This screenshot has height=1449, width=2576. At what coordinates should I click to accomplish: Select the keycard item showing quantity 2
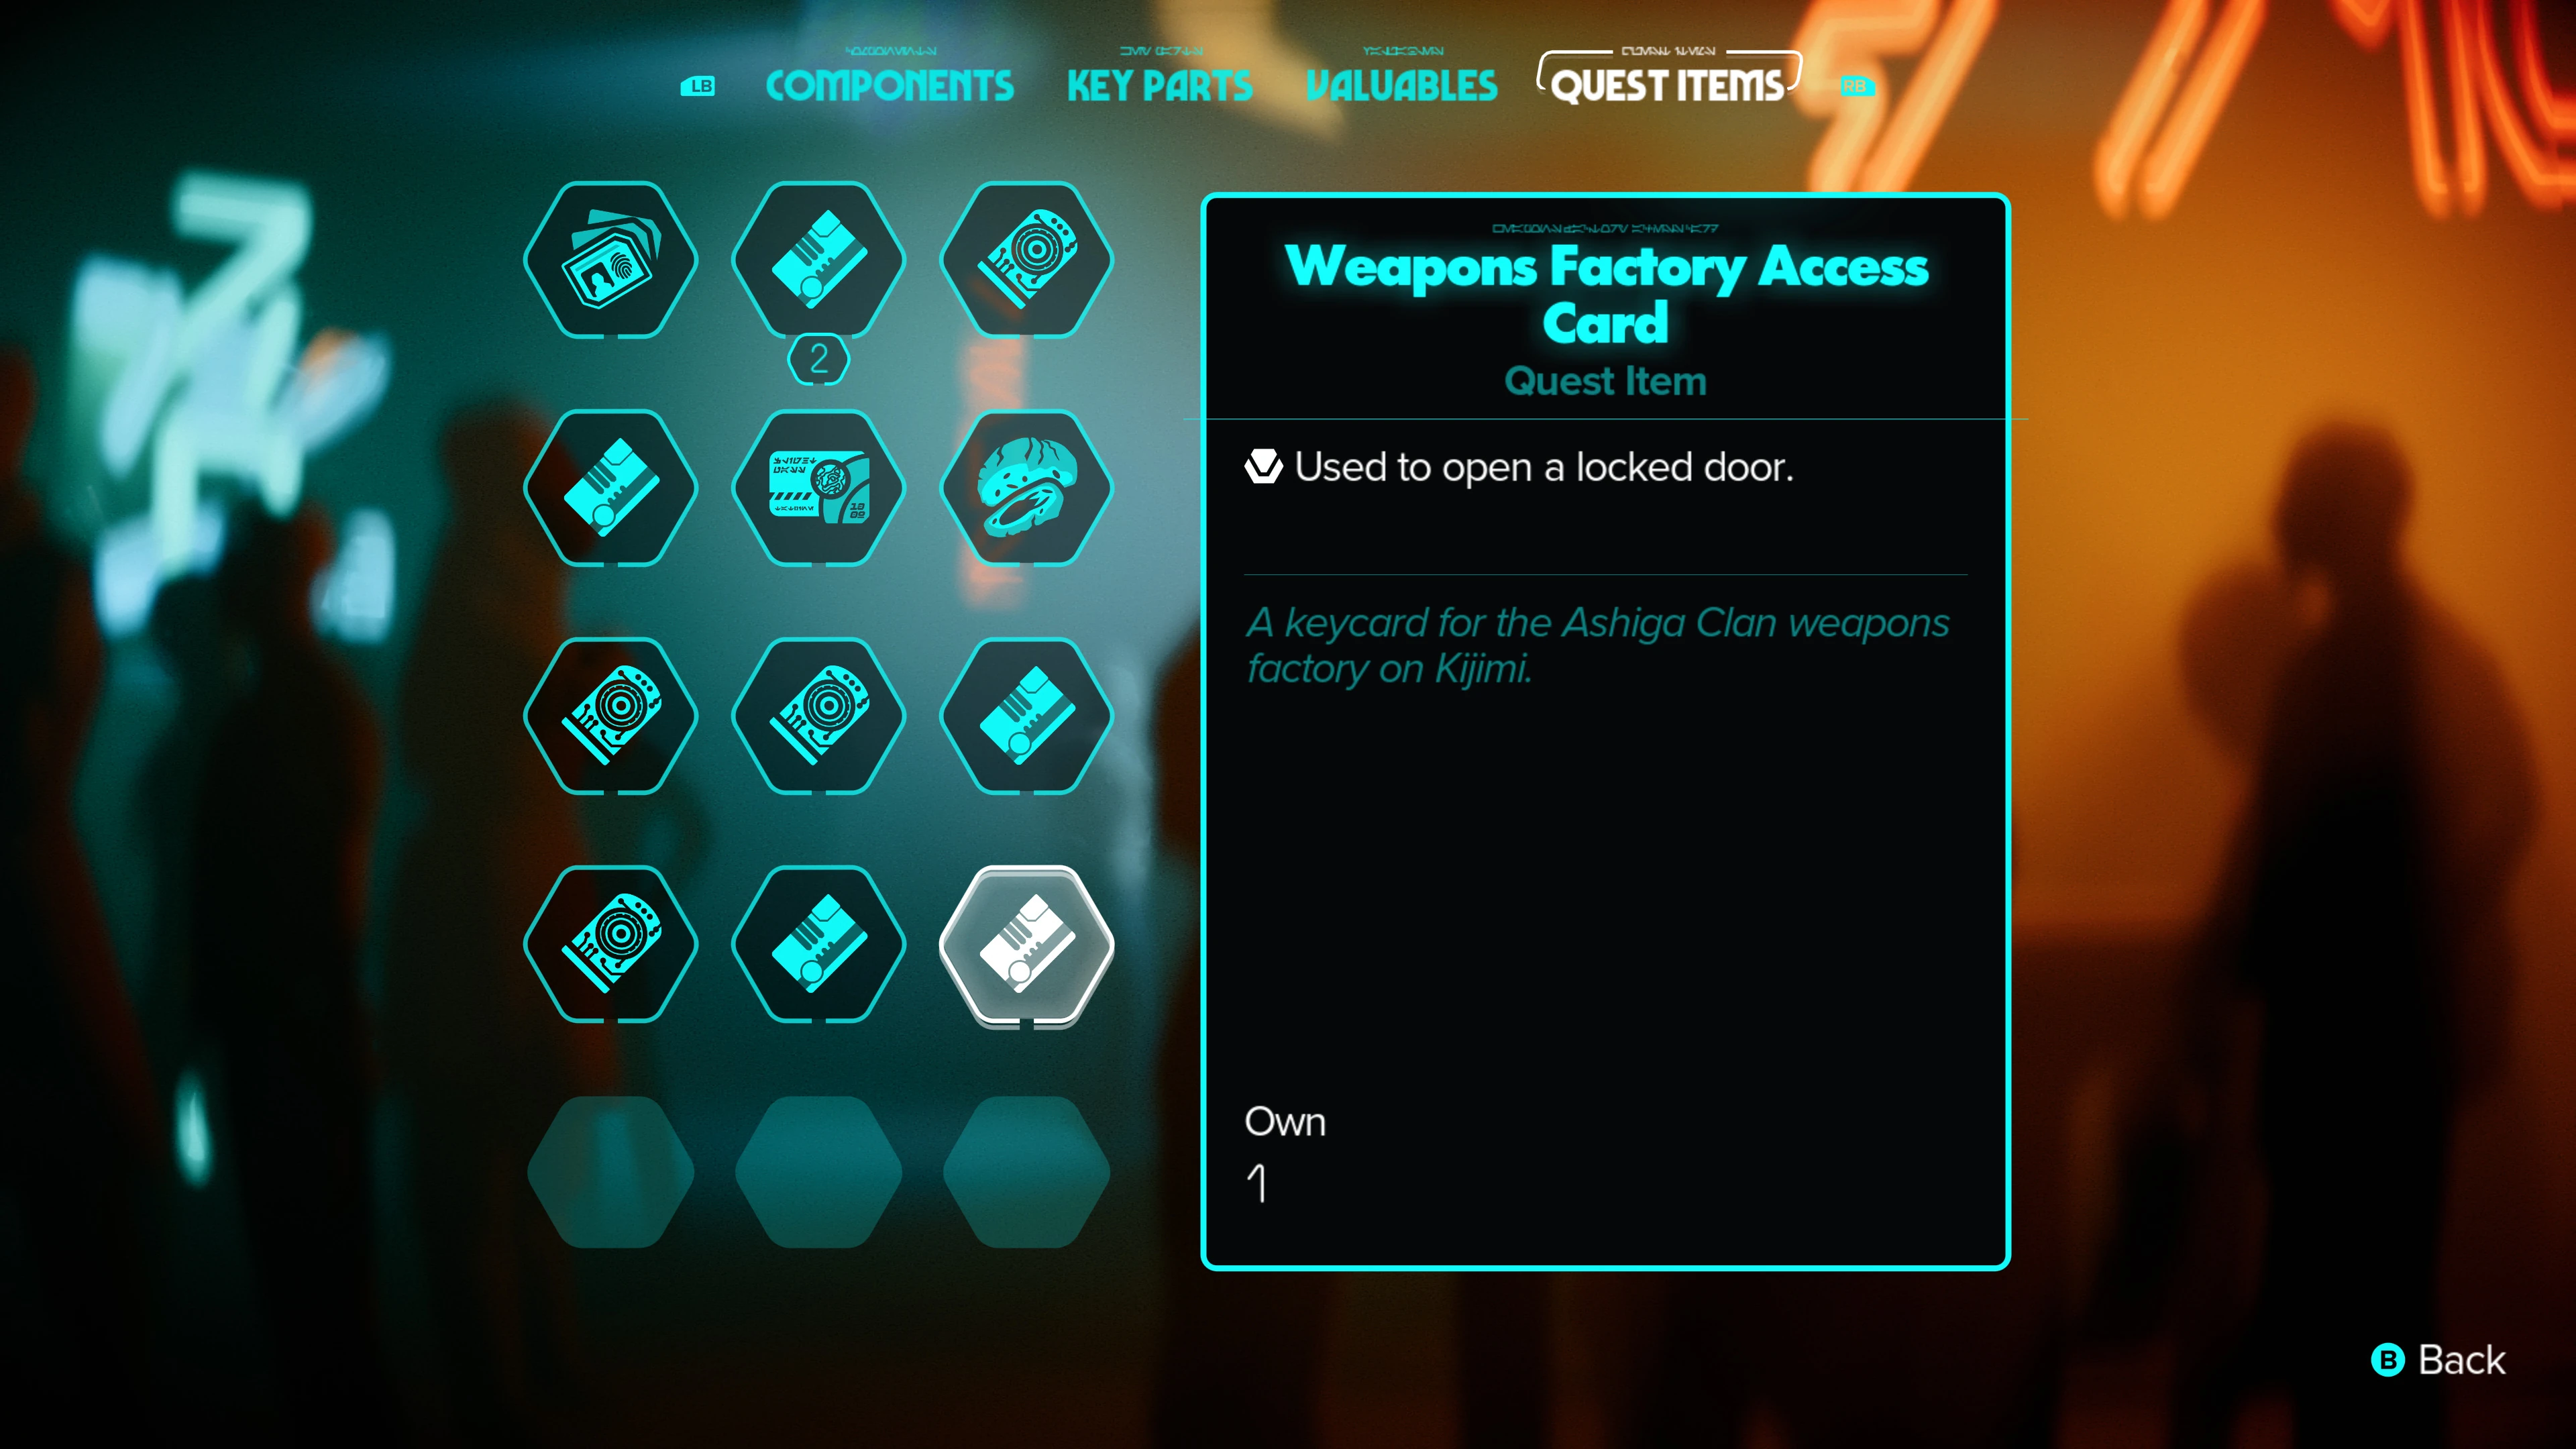point(818,260)
